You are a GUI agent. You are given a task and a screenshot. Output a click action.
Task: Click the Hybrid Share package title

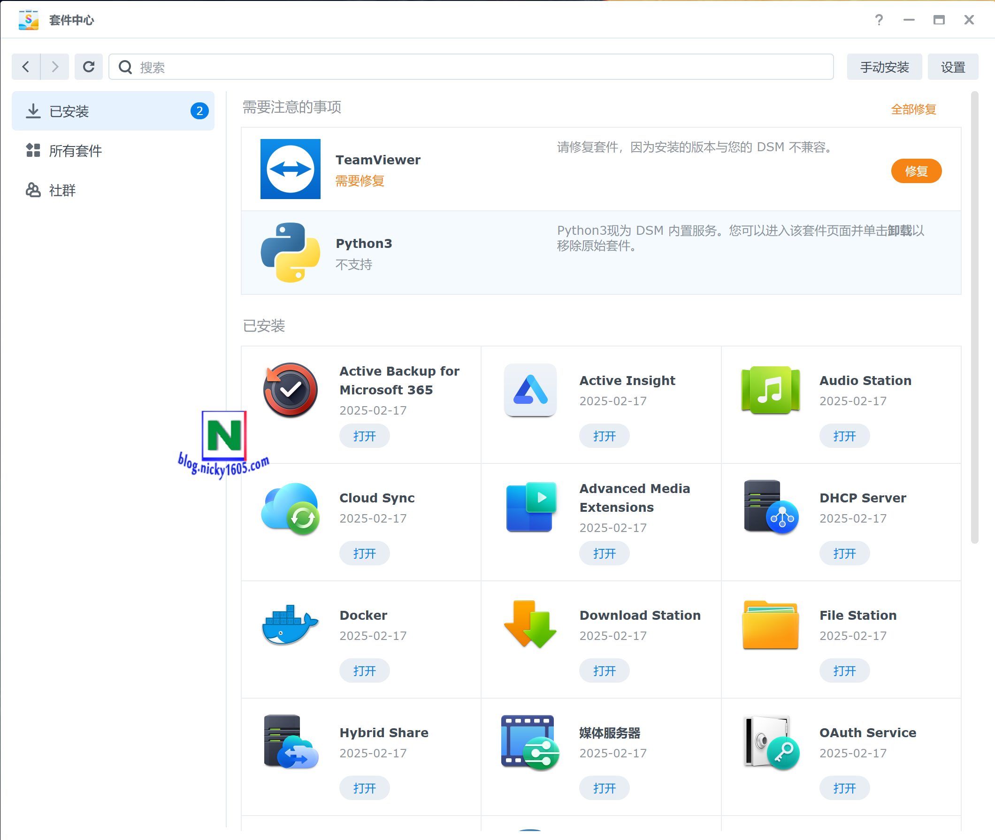coord(384,732)
